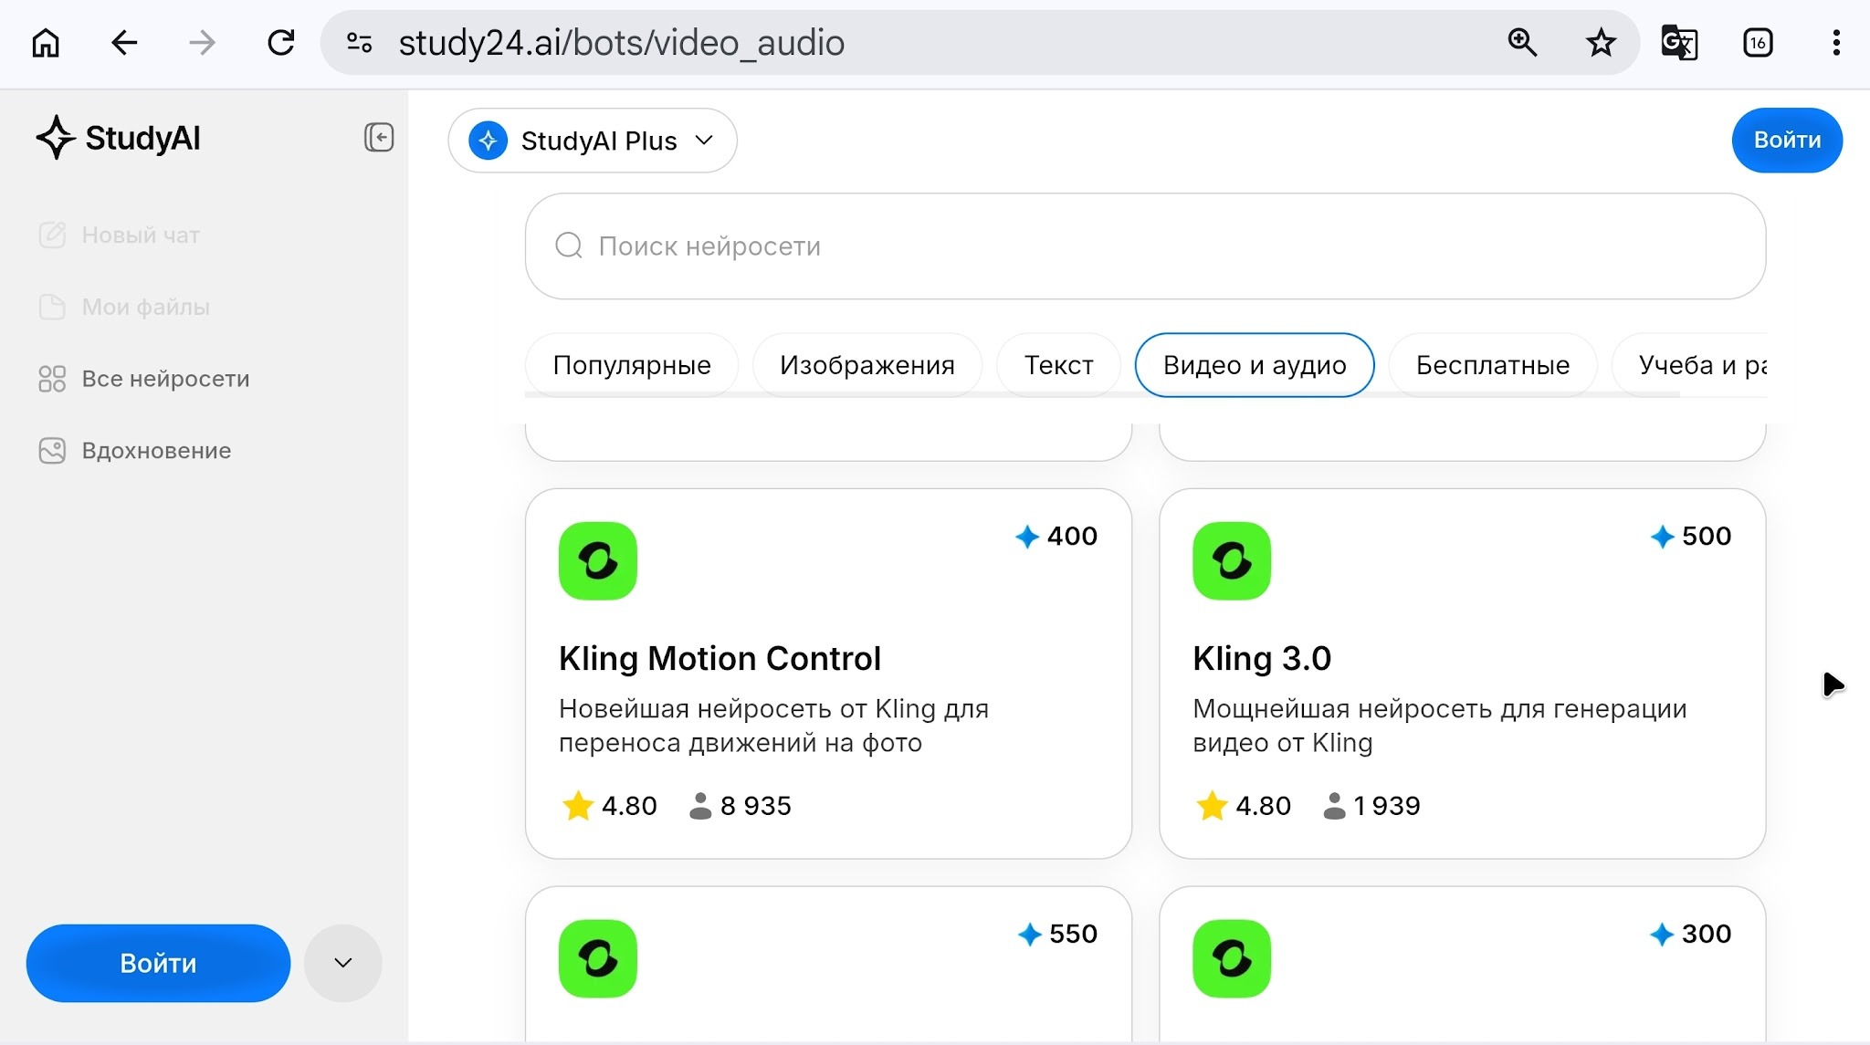
Task: Expand the chevron menu next to sidebar Войти
Action: click(x=343, y=963)
